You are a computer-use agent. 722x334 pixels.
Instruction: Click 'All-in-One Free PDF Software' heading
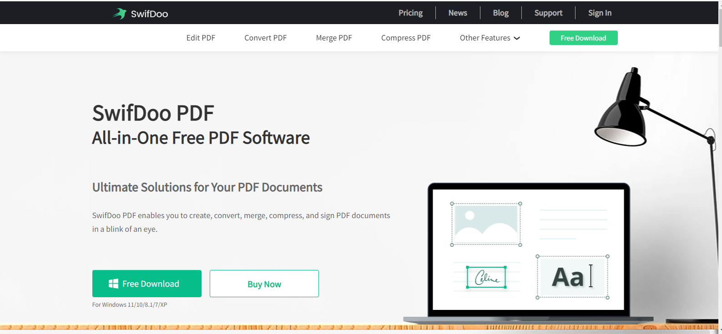click(201, 138)
